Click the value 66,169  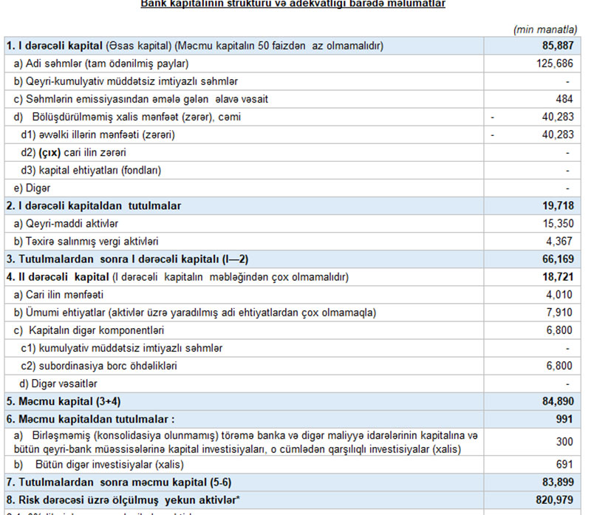click(558, 259)
